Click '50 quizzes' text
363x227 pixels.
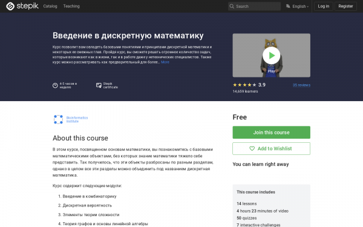pos(247,218)
